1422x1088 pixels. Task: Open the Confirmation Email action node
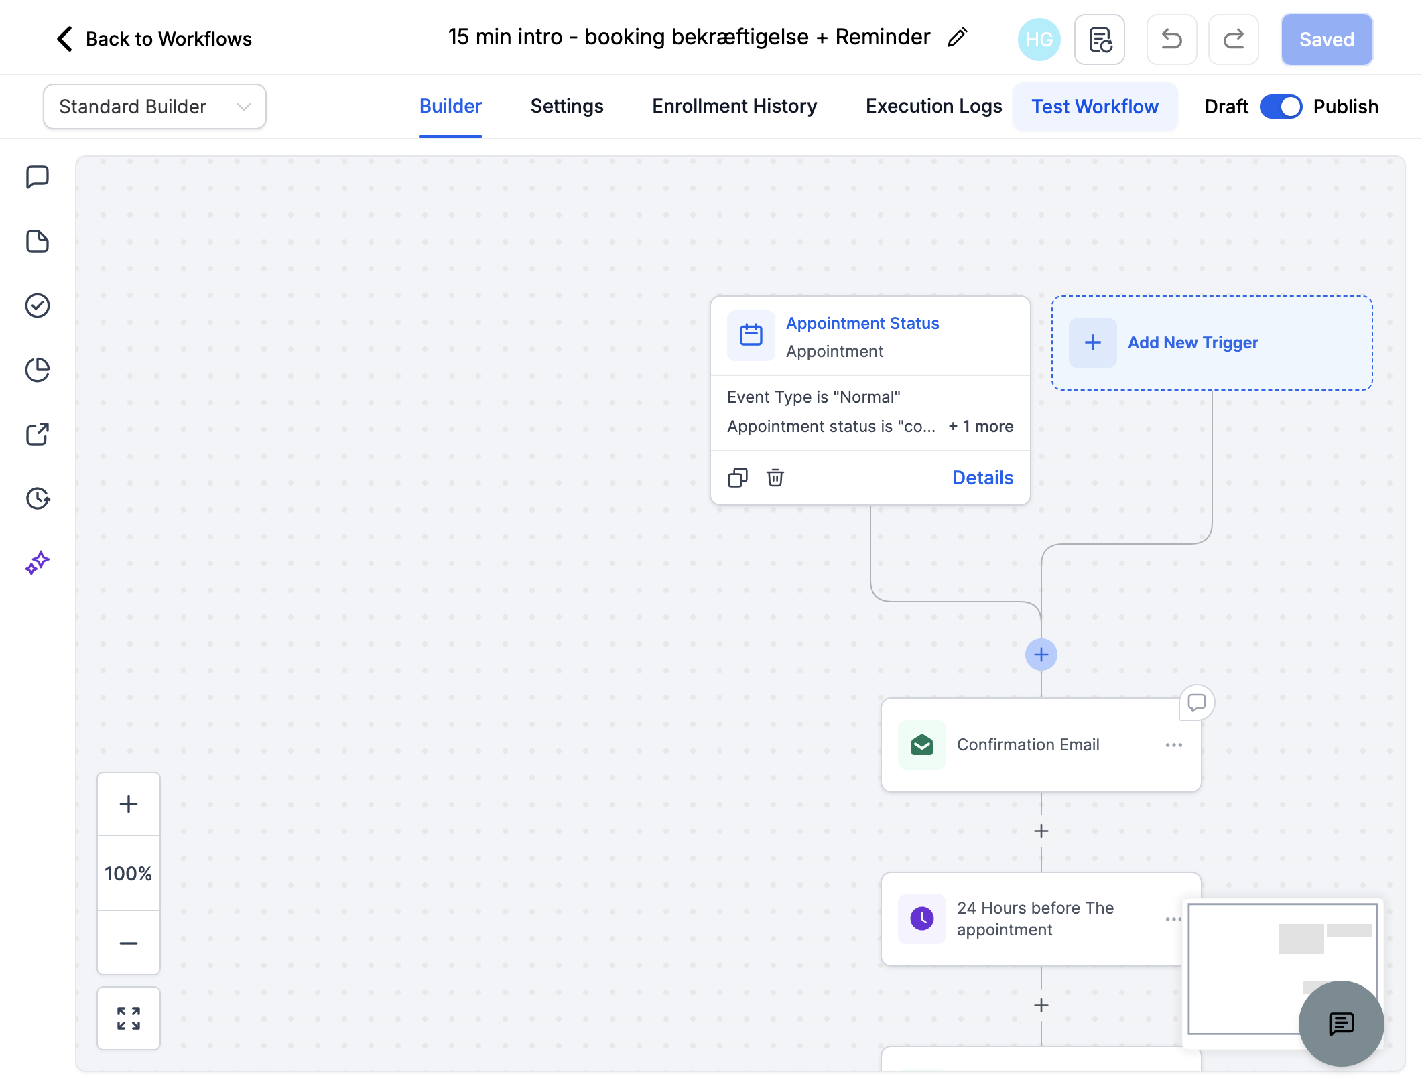point(1041,745)
